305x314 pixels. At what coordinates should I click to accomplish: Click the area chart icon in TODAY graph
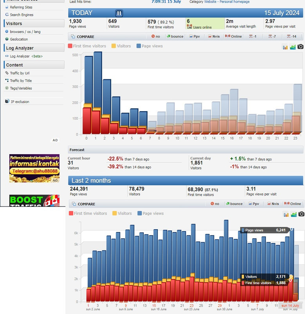[292, 47]
